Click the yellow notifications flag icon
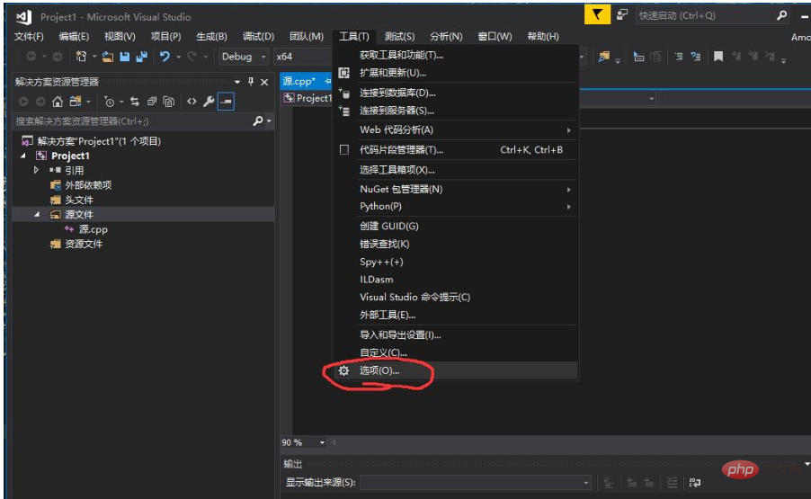The image size is (811, 499). click(597, 15)
